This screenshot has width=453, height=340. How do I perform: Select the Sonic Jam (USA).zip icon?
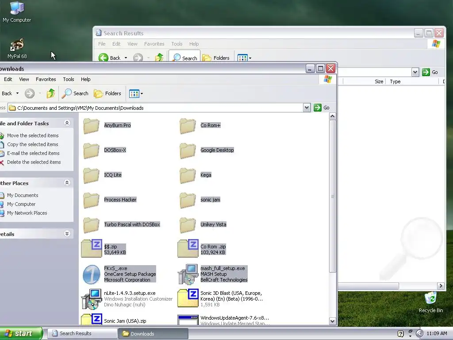[x=92, y=320]
